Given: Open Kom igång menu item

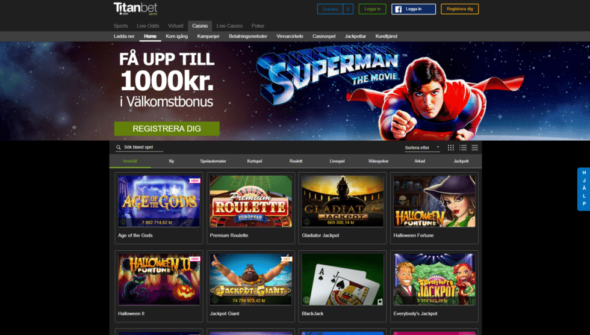Looking at the screenshot, I should [x=177, y=37].
